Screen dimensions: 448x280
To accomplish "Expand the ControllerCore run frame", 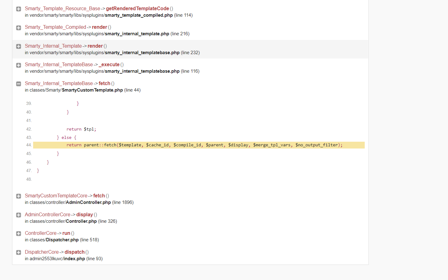I will coord(19,234).
